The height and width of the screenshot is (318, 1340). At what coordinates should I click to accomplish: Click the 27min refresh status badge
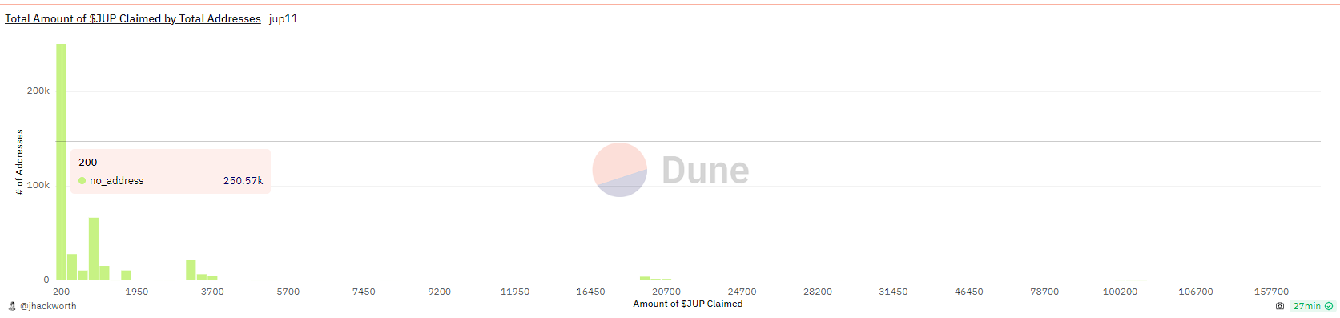pyautogui.click(x=1313, y=306)
